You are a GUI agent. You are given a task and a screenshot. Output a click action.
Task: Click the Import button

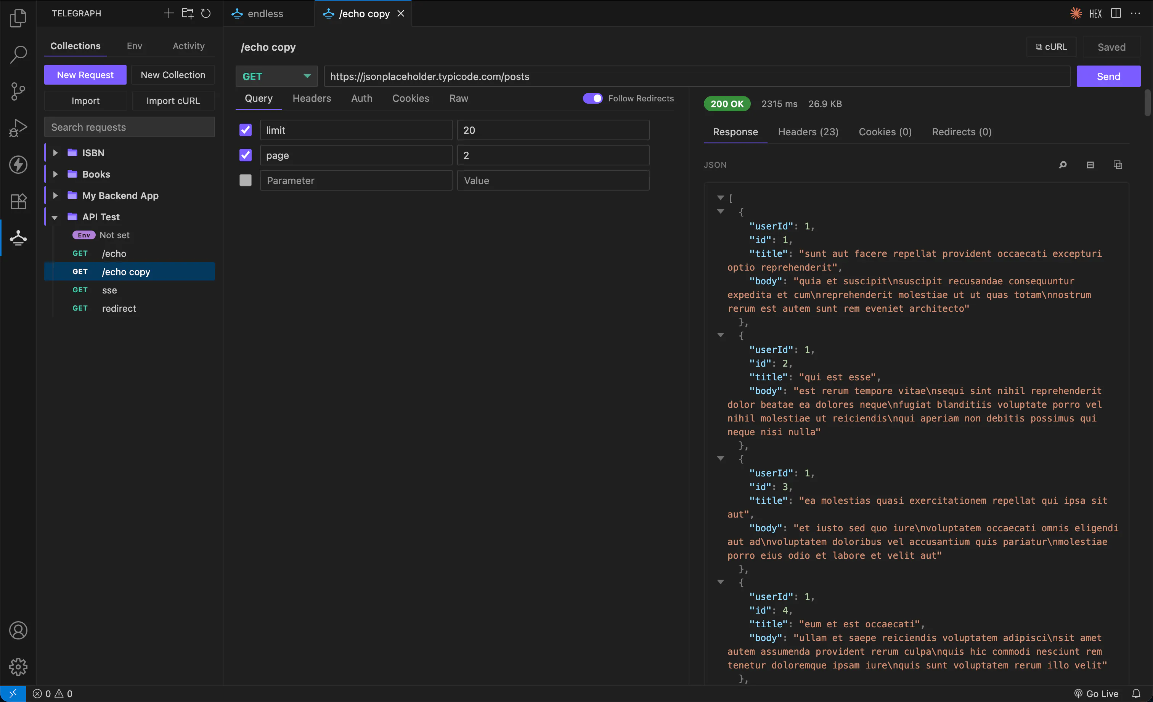(85, 101)
